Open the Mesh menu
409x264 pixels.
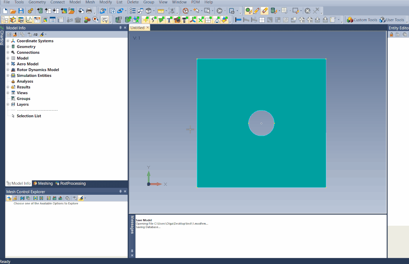[90, 2]
